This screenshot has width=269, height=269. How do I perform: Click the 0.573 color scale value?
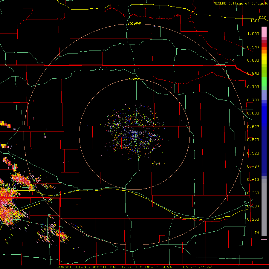[x=253, y=140]
